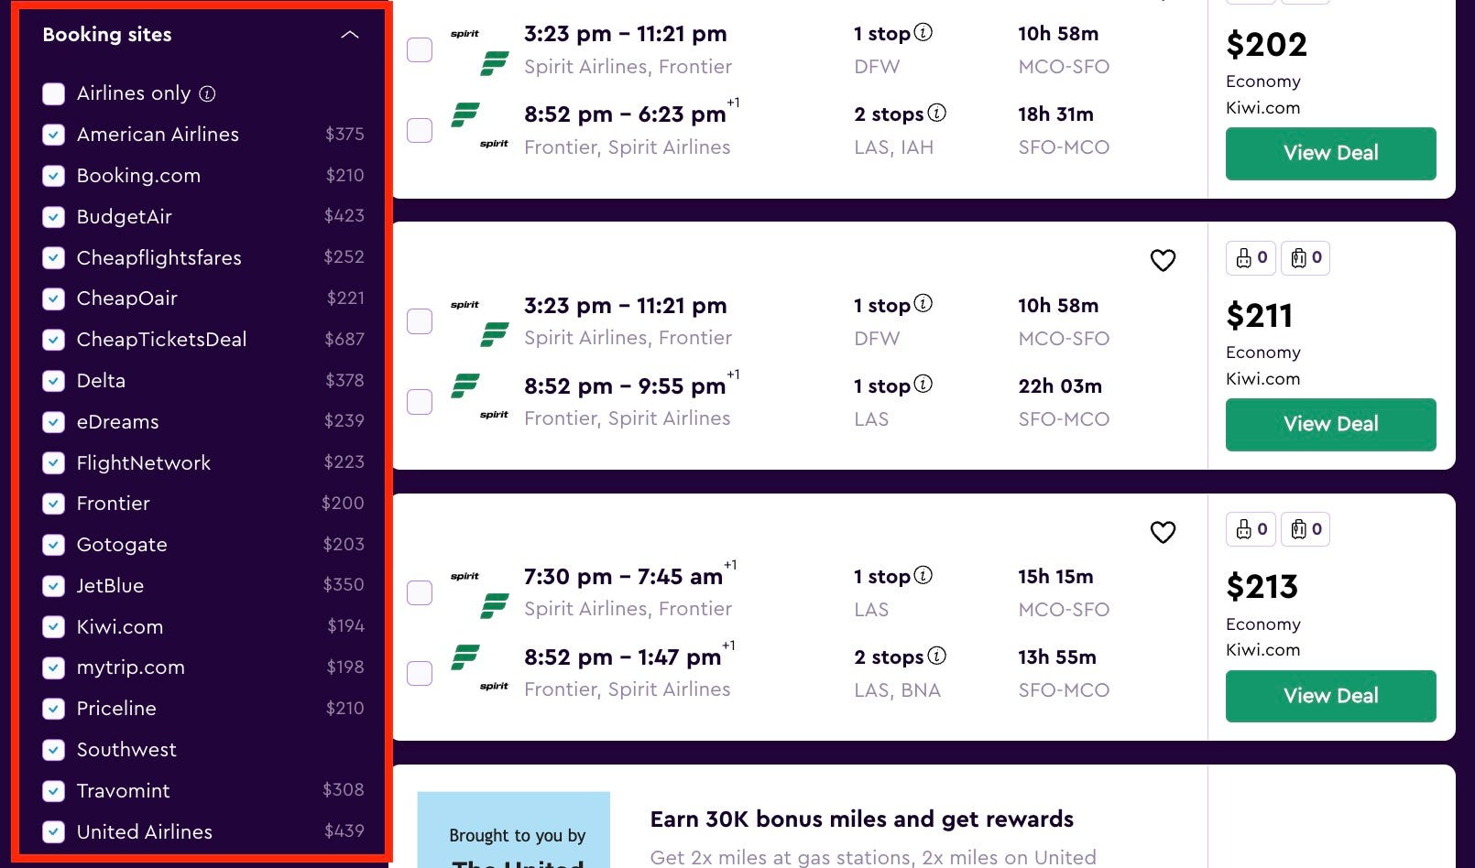
Task: Click the checked baggage icon on the $213 fare
Action: click(1306, 528)
